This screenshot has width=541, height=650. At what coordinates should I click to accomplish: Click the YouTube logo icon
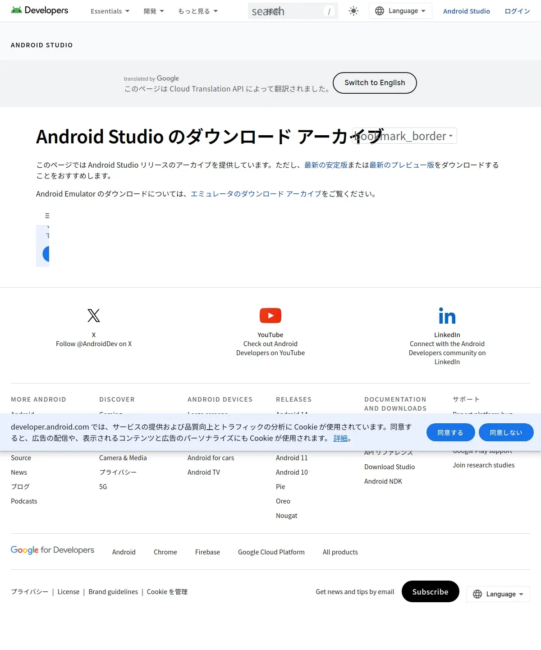[270, 316]
